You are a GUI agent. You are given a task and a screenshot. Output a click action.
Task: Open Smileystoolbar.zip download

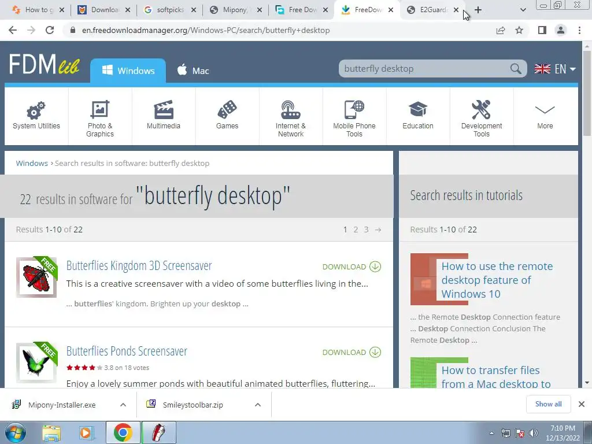click(193, 405)
